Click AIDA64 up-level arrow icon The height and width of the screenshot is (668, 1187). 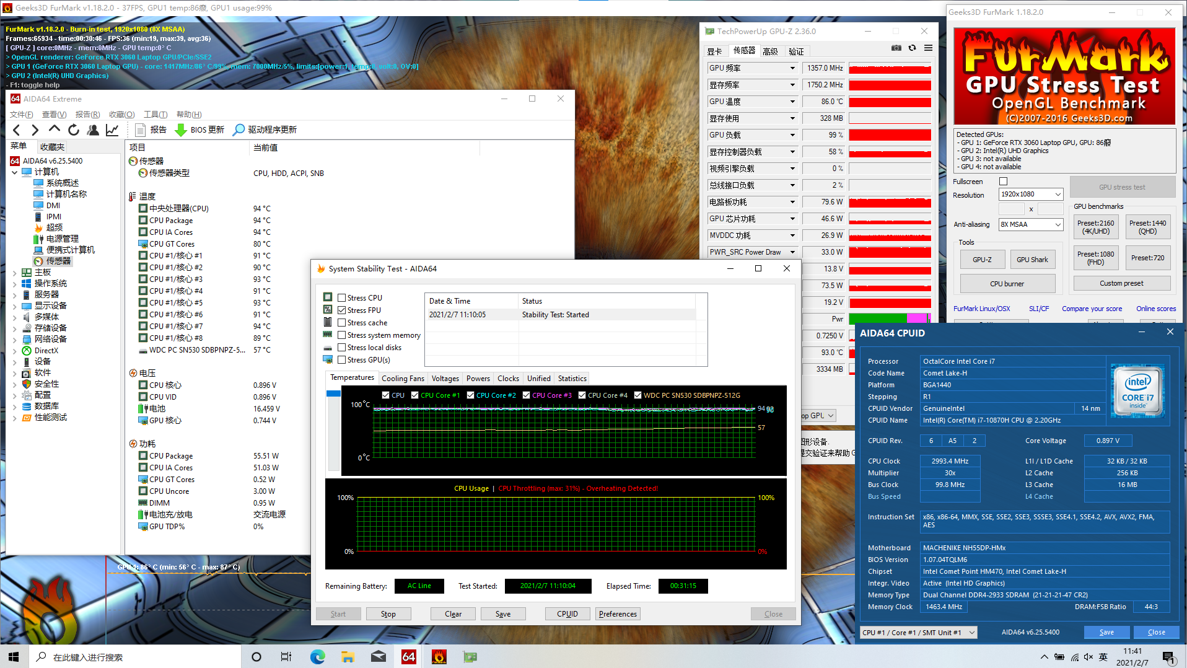(x=55, y=130)
